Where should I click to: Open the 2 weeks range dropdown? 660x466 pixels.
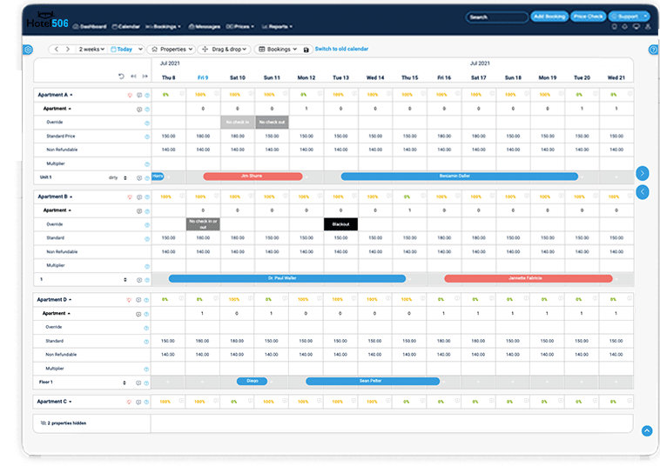pos(91,50)
